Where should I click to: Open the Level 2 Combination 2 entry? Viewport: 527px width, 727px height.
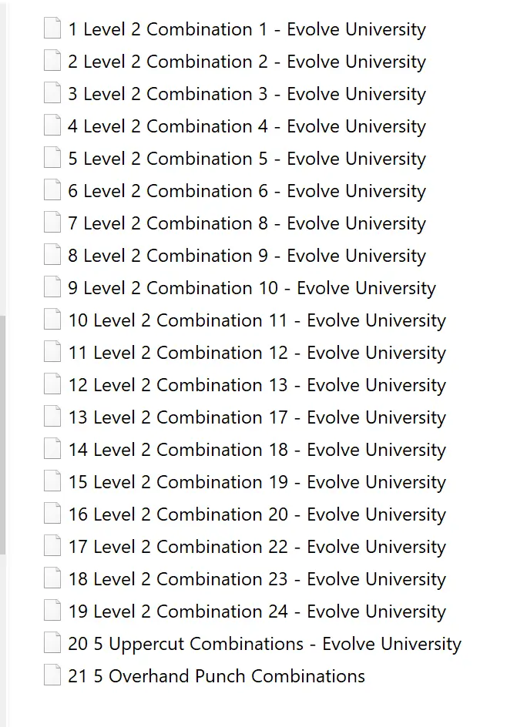(247, 62)
